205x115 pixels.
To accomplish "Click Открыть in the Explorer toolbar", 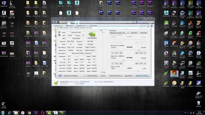I will (70, 26).
